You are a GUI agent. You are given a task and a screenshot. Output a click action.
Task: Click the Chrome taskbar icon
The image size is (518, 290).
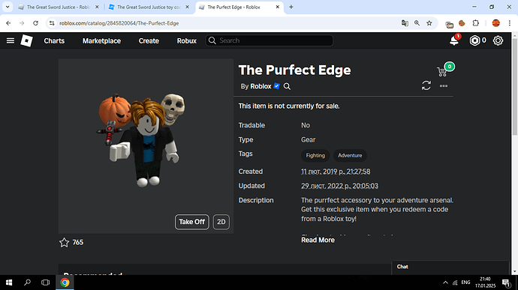pyautogui.click(x=65, y=283)
